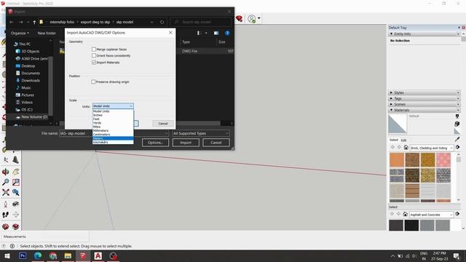Go to materials home (In Model) icon

[x=406, y=147]
